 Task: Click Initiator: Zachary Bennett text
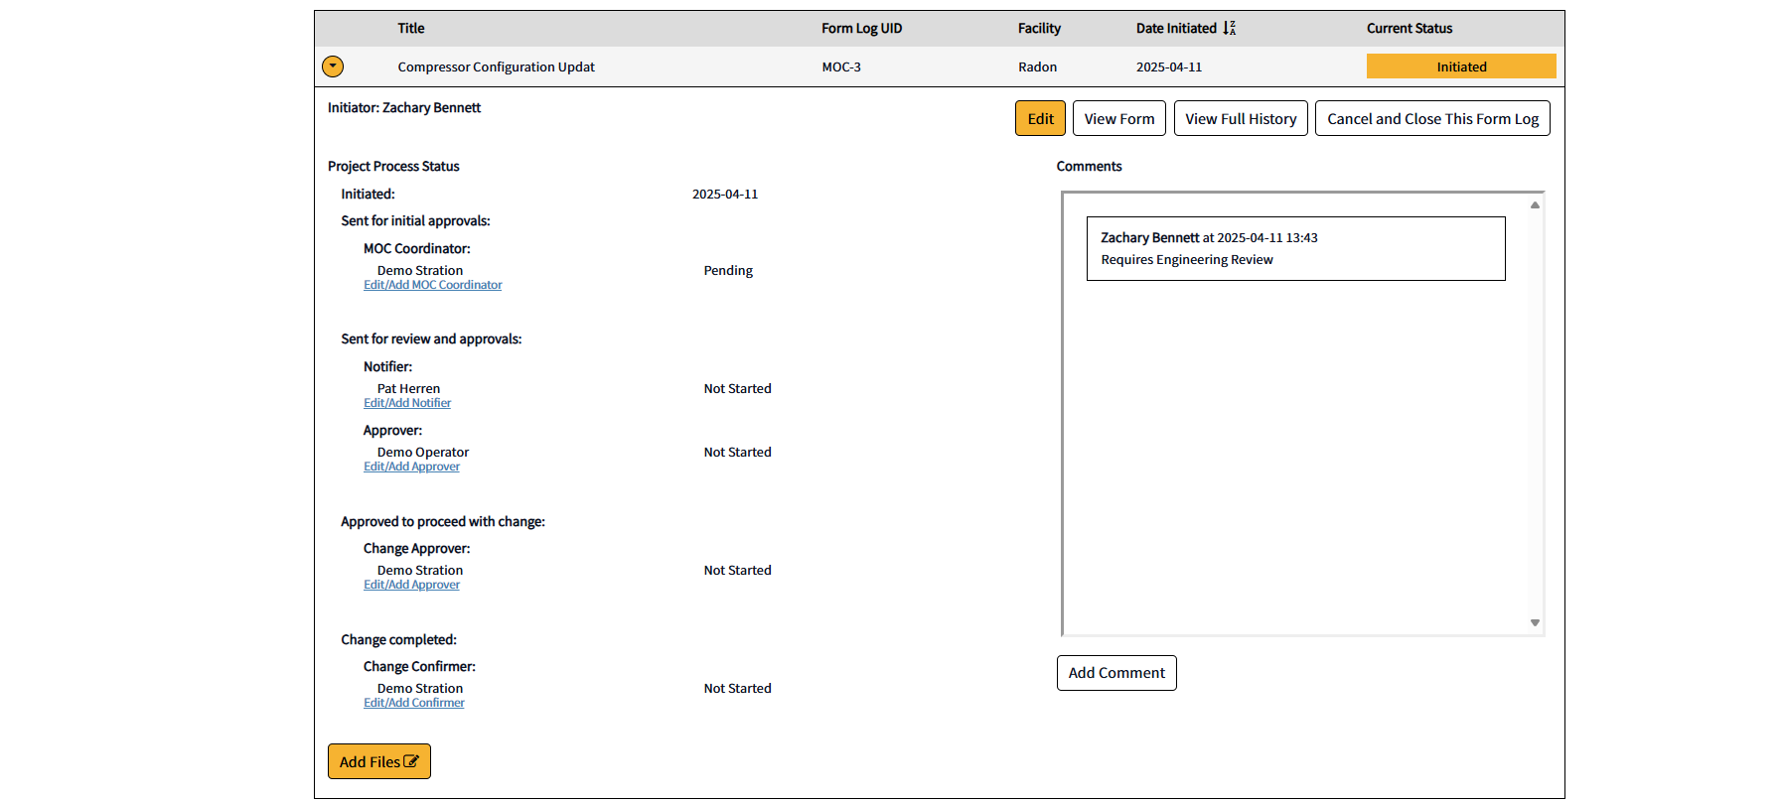click(x=404, y=107)
